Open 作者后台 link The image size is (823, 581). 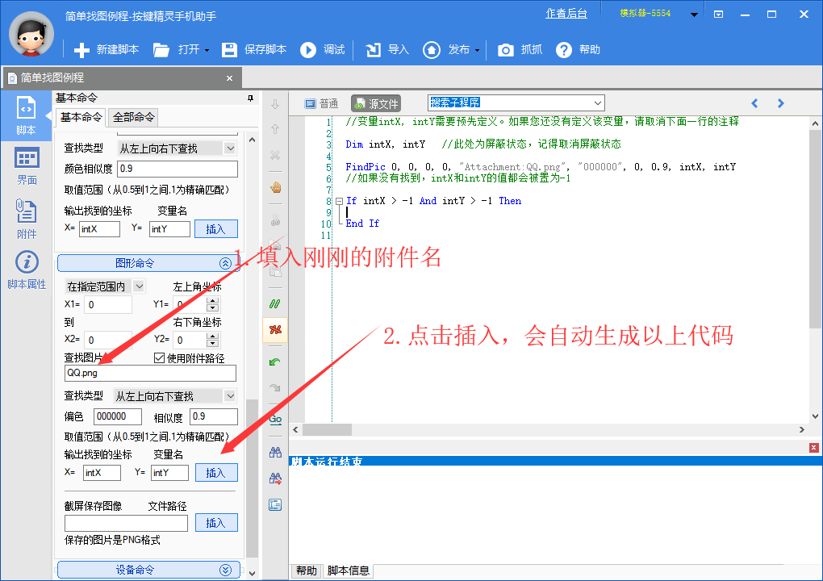[x=566, y=14]
